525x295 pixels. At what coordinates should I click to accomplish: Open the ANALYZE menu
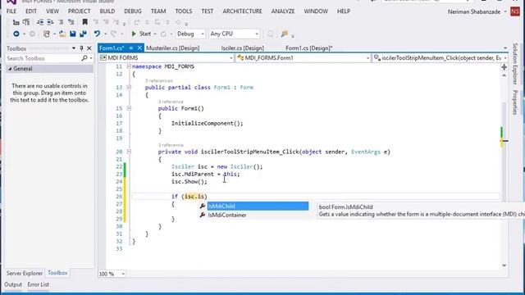pos(283,11)
